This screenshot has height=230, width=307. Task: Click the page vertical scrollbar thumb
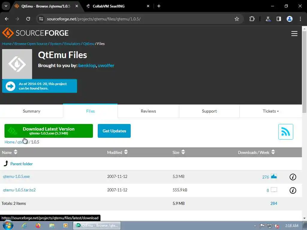point(304,71)
